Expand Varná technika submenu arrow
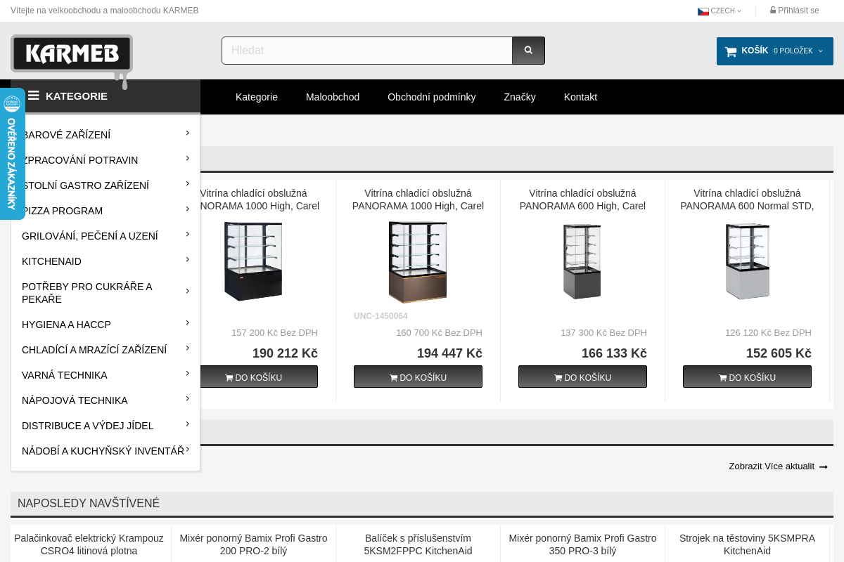844x562 pixels. pyautogui.click(x=187, y=373)
